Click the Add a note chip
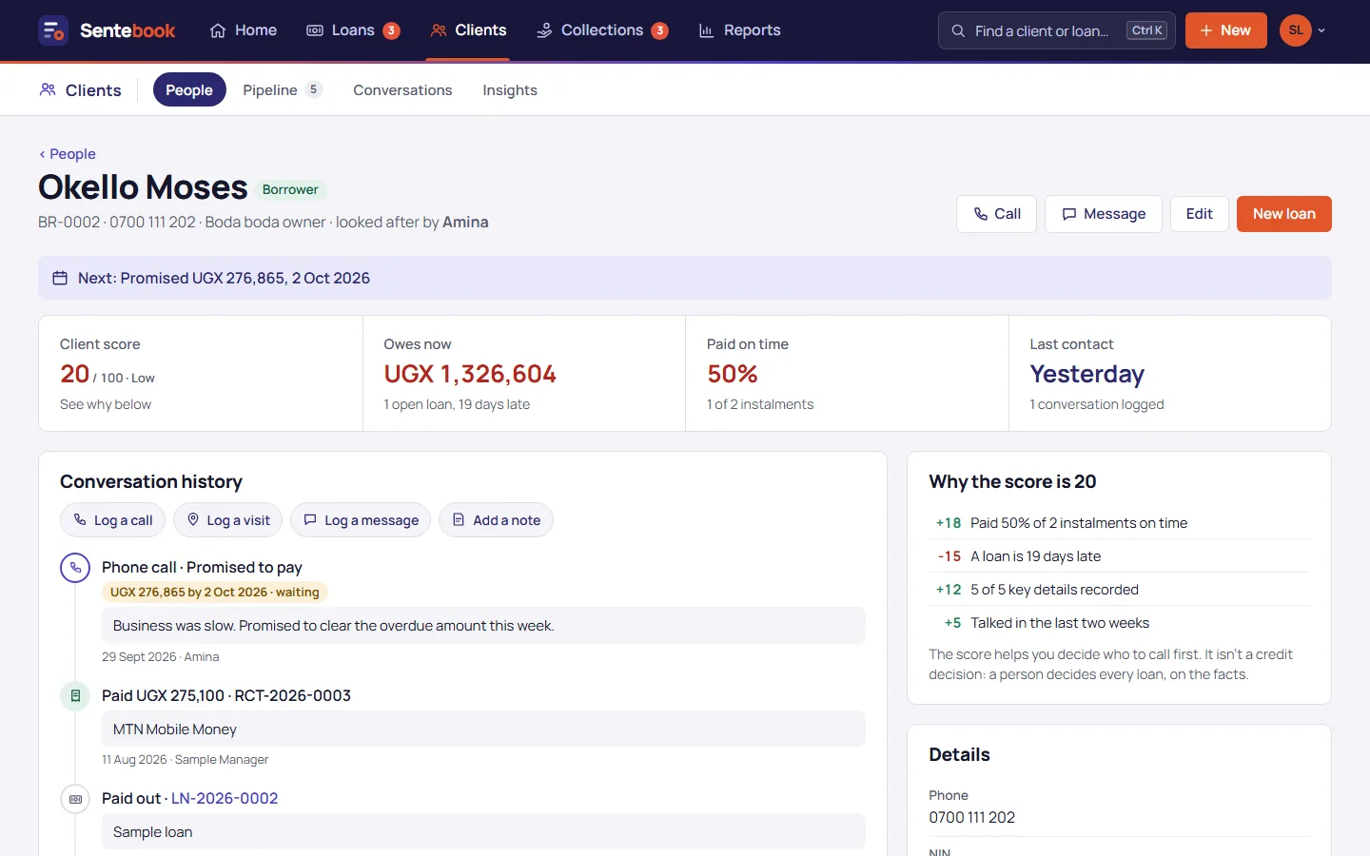This screenshot has width=1370, height=856. click(496, 520)
